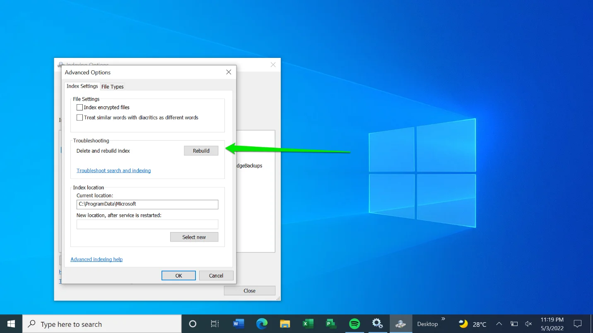Click the Select new button
Viewport: 593px width, 333px height.
(194, 237)
